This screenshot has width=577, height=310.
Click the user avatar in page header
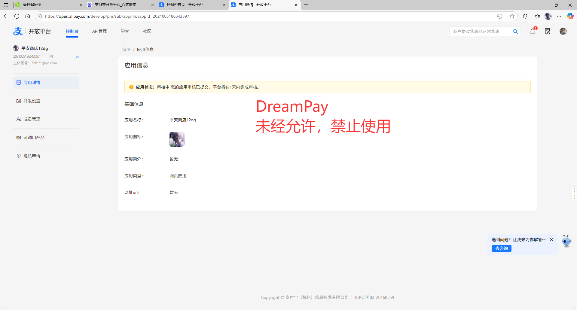coord(563,31)
